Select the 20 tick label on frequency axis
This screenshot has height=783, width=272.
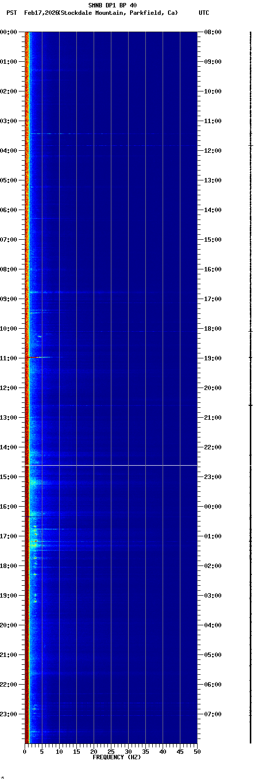94,752
